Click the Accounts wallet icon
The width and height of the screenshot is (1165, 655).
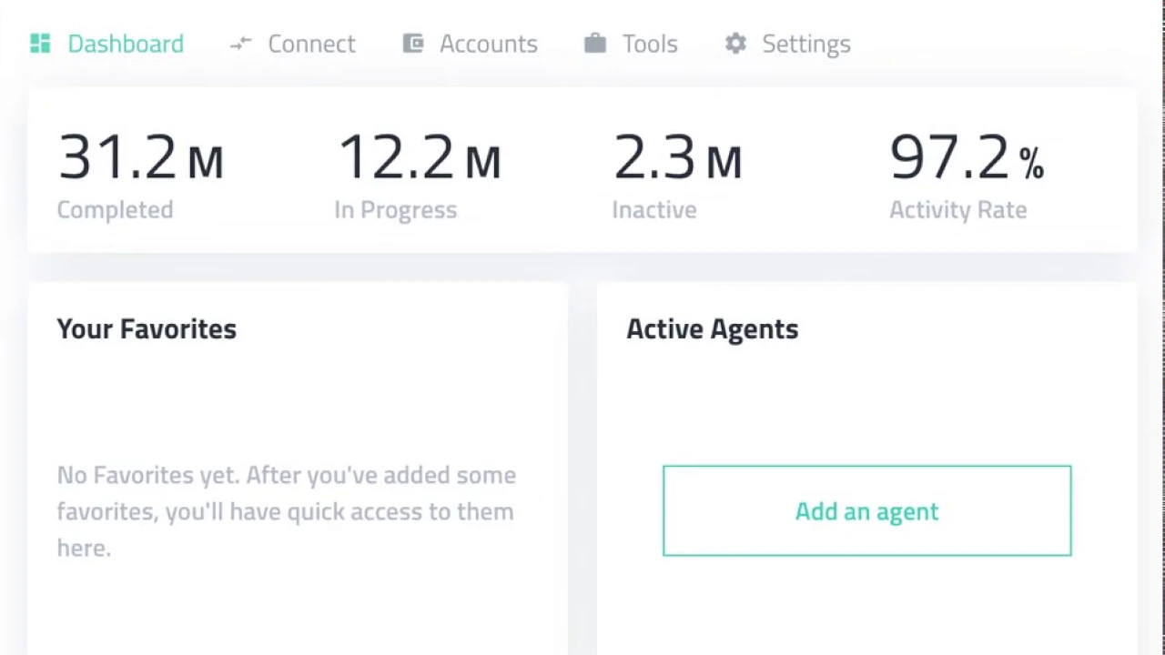(413, 44)
